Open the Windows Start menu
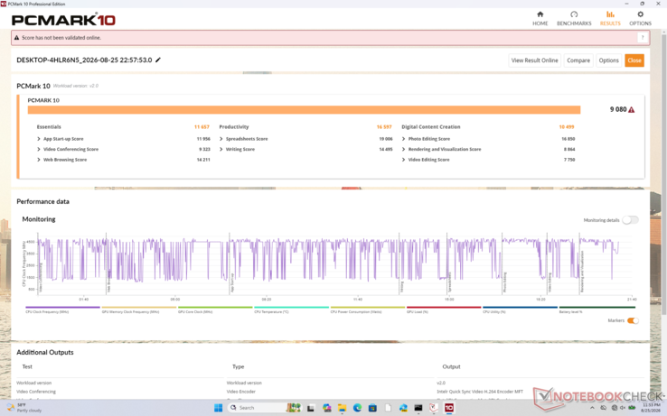Image resolution: width=667 pixels, height=416 pixels. click(218, 408)
